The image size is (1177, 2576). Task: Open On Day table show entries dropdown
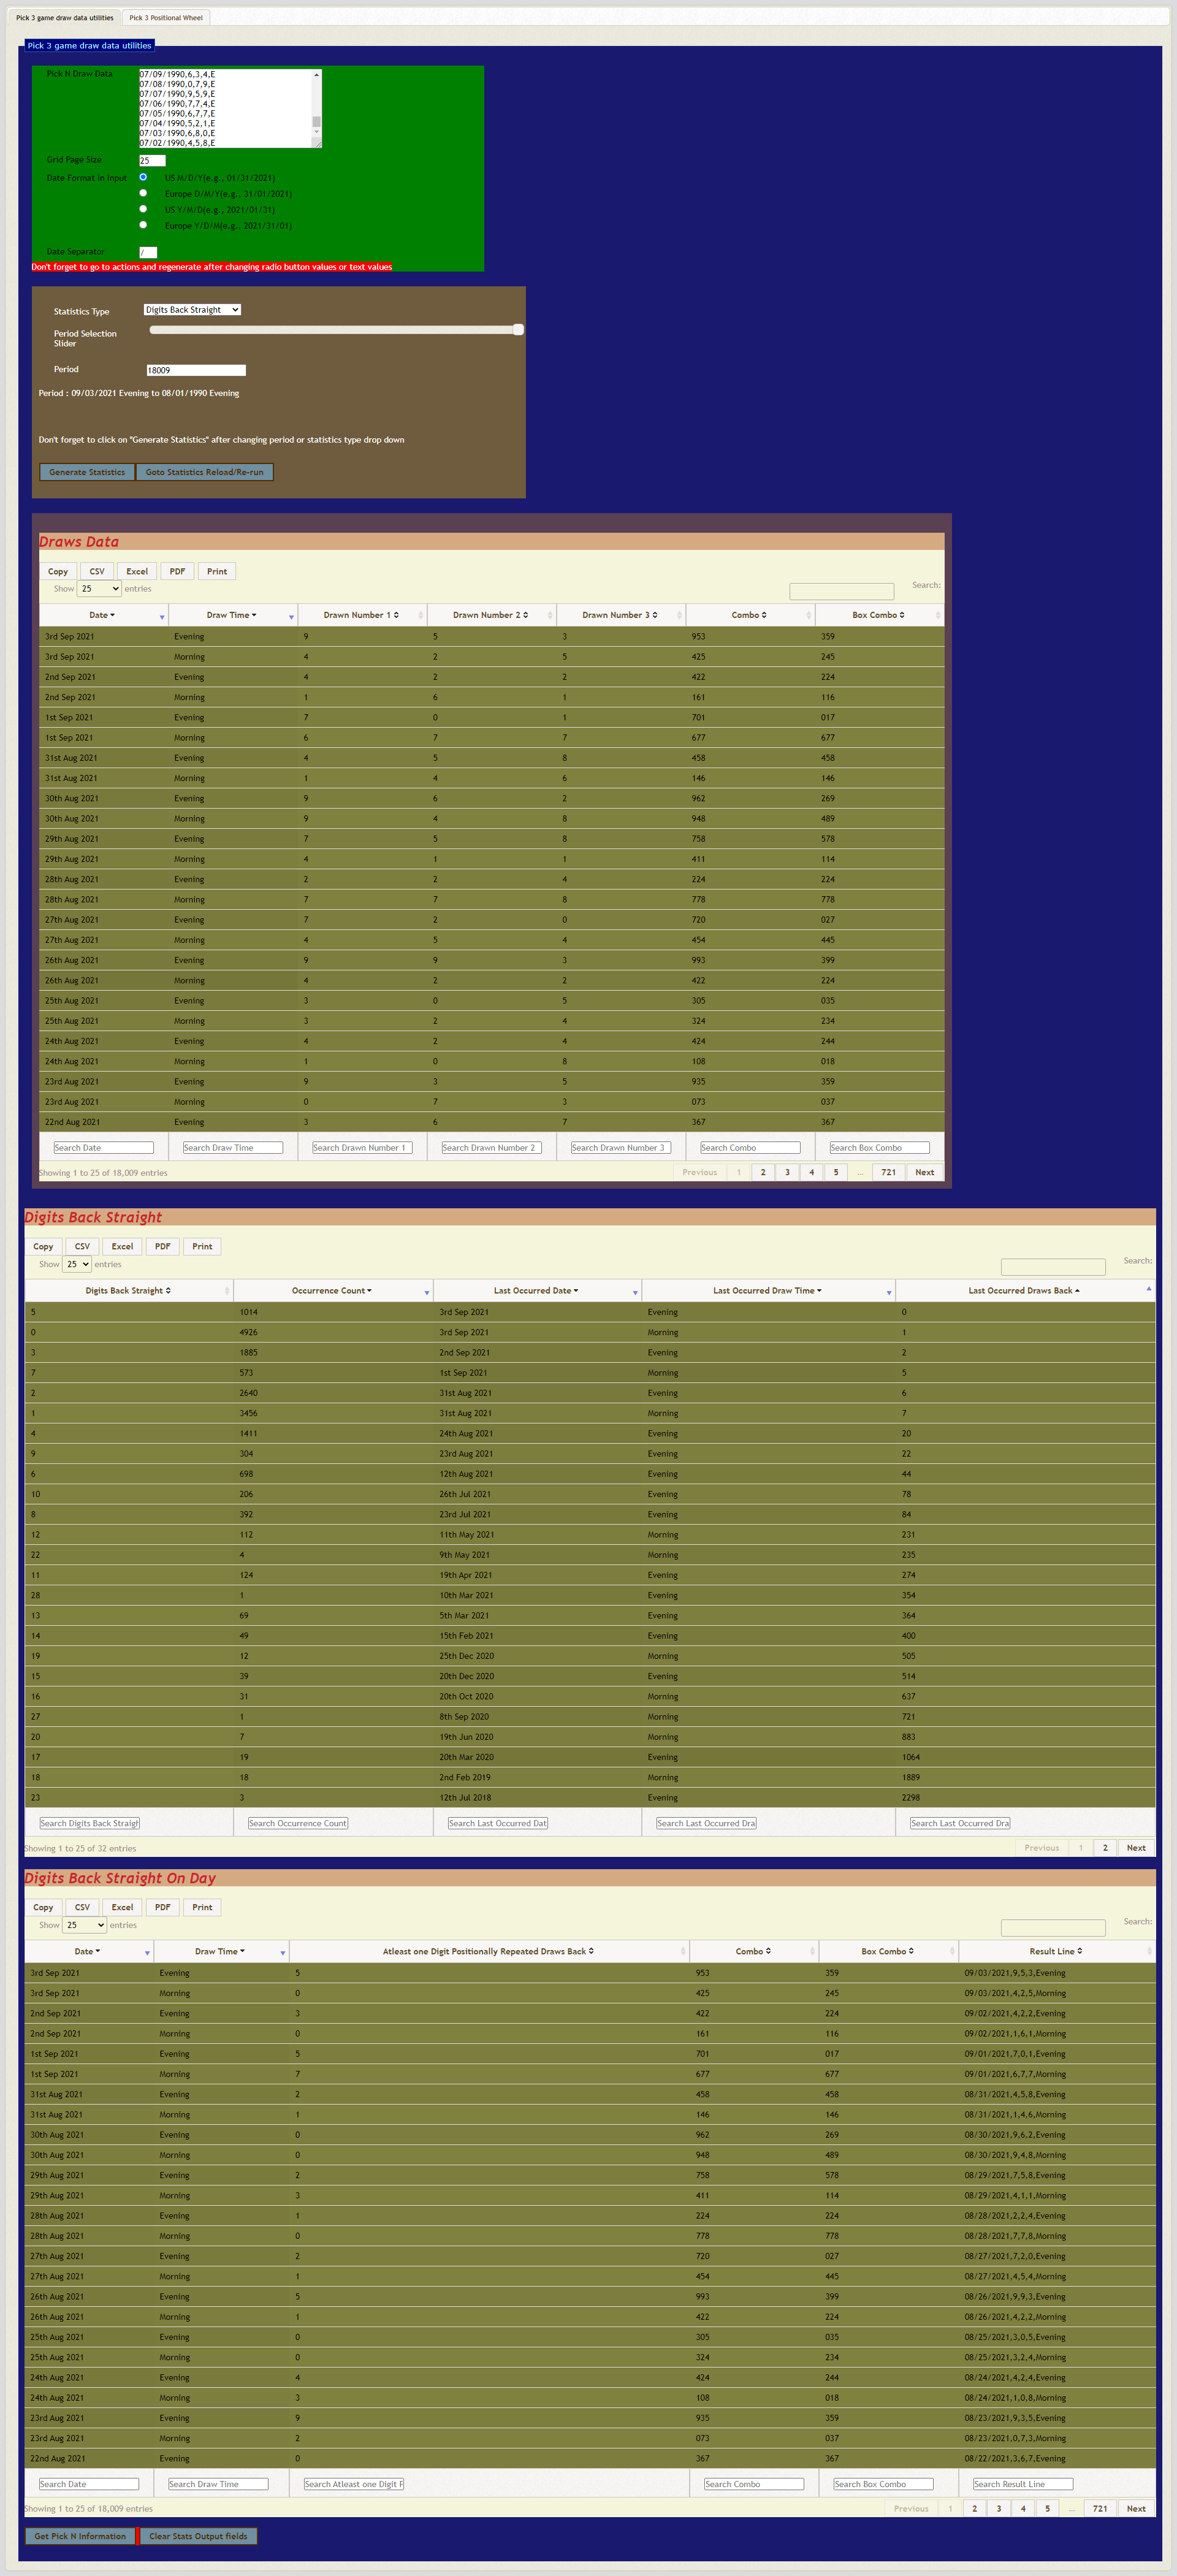pyautogui.click(x=84, y=1925)
